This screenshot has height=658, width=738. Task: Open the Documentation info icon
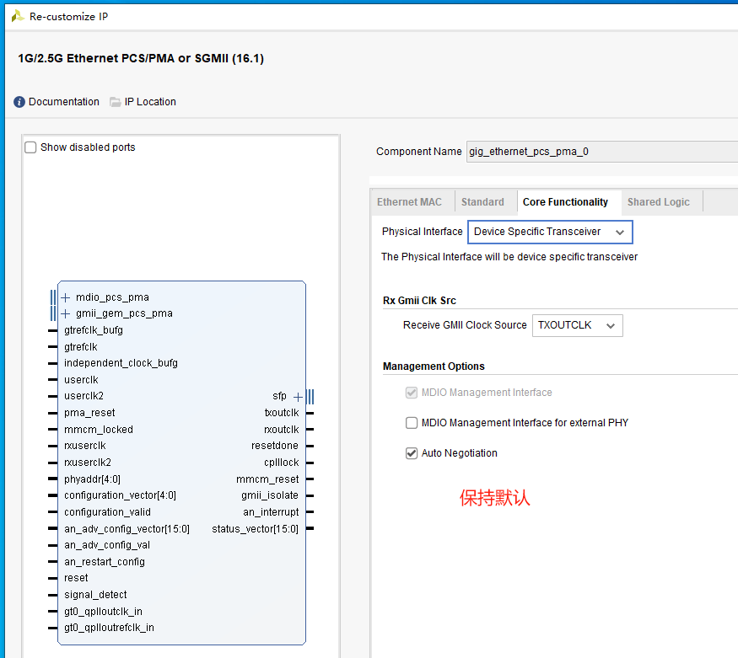click(19, 102)
